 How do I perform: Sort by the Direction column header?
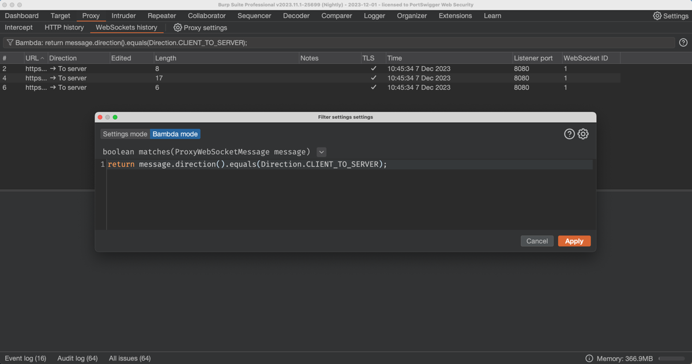click(x=78, y=58)
